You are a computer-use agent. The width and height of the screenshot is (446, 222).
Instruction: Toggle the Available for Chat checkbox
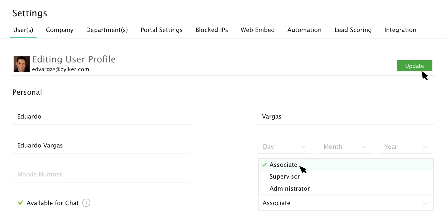(x=20, y=203)
